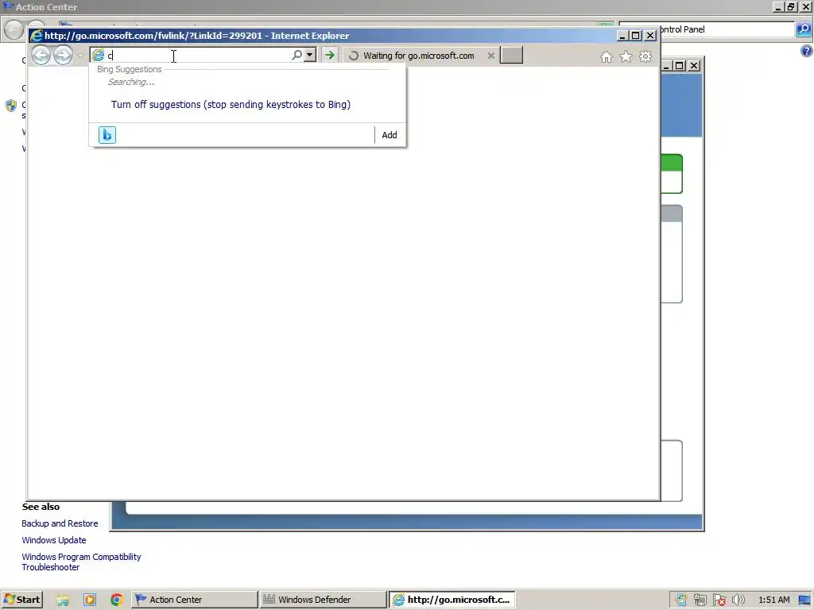Click 'Turn off suggestions' link
This screenshot has height=610, width=814.
[x=231, y=105]
